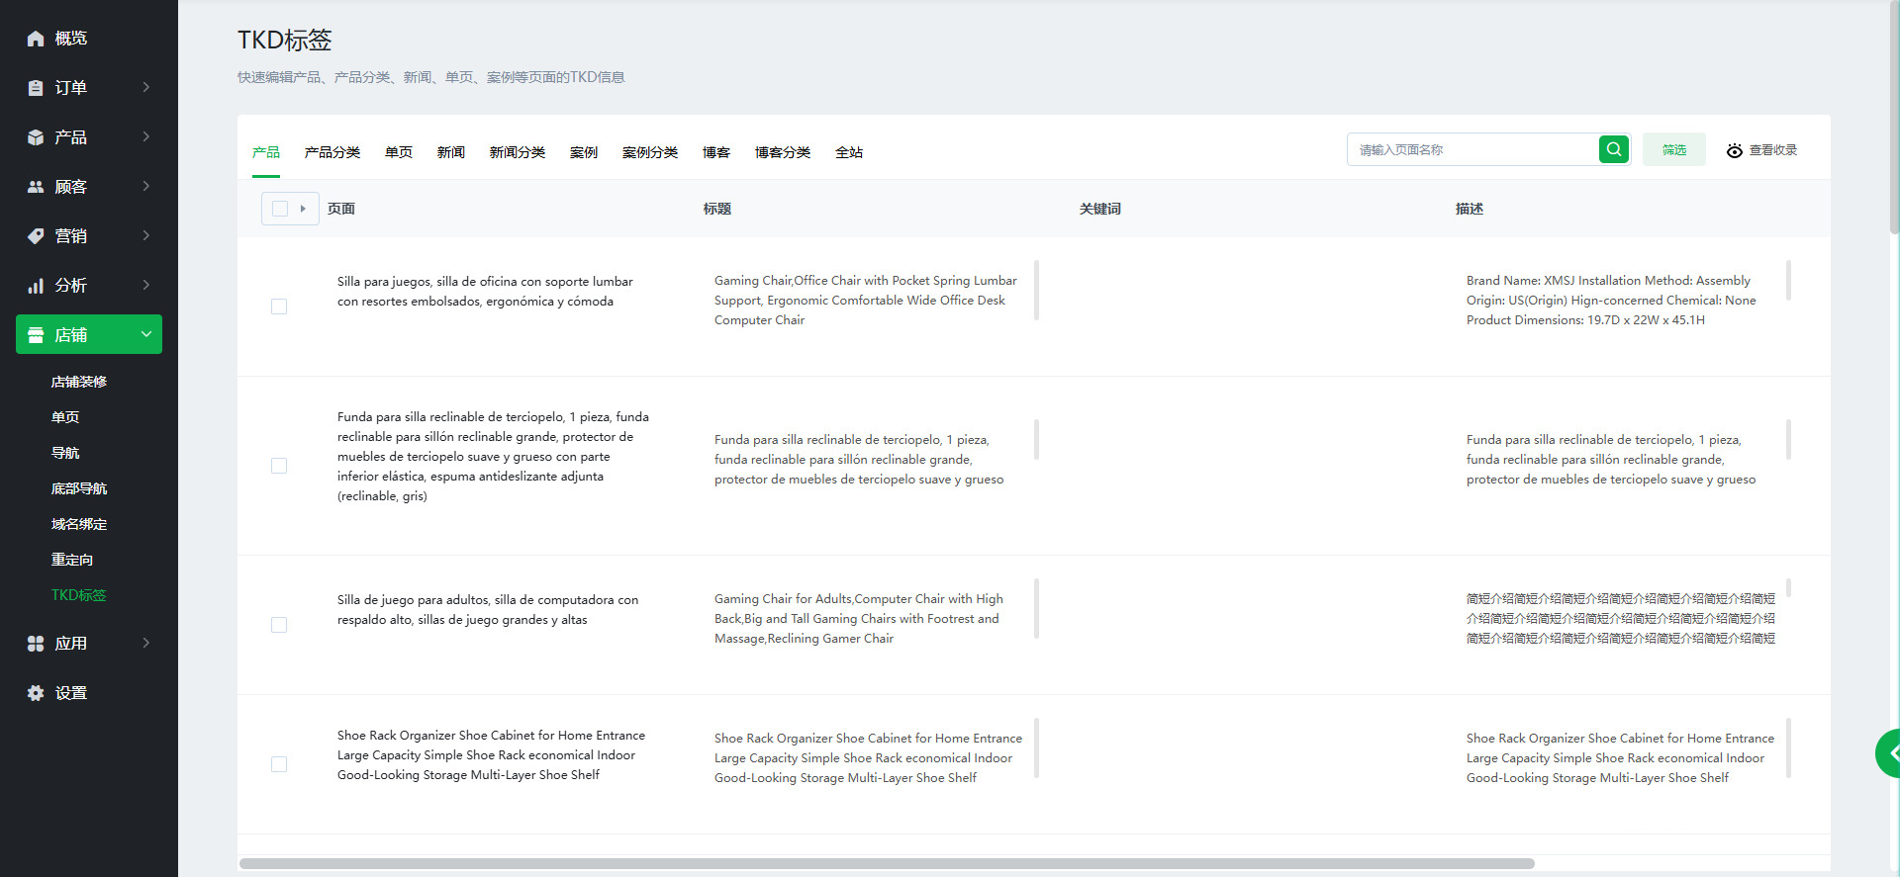The image size is (1900, 877).
Task: Expand the 应用 sidebar menu arrow
Action: pyautogui.click(x=146, y=643)
